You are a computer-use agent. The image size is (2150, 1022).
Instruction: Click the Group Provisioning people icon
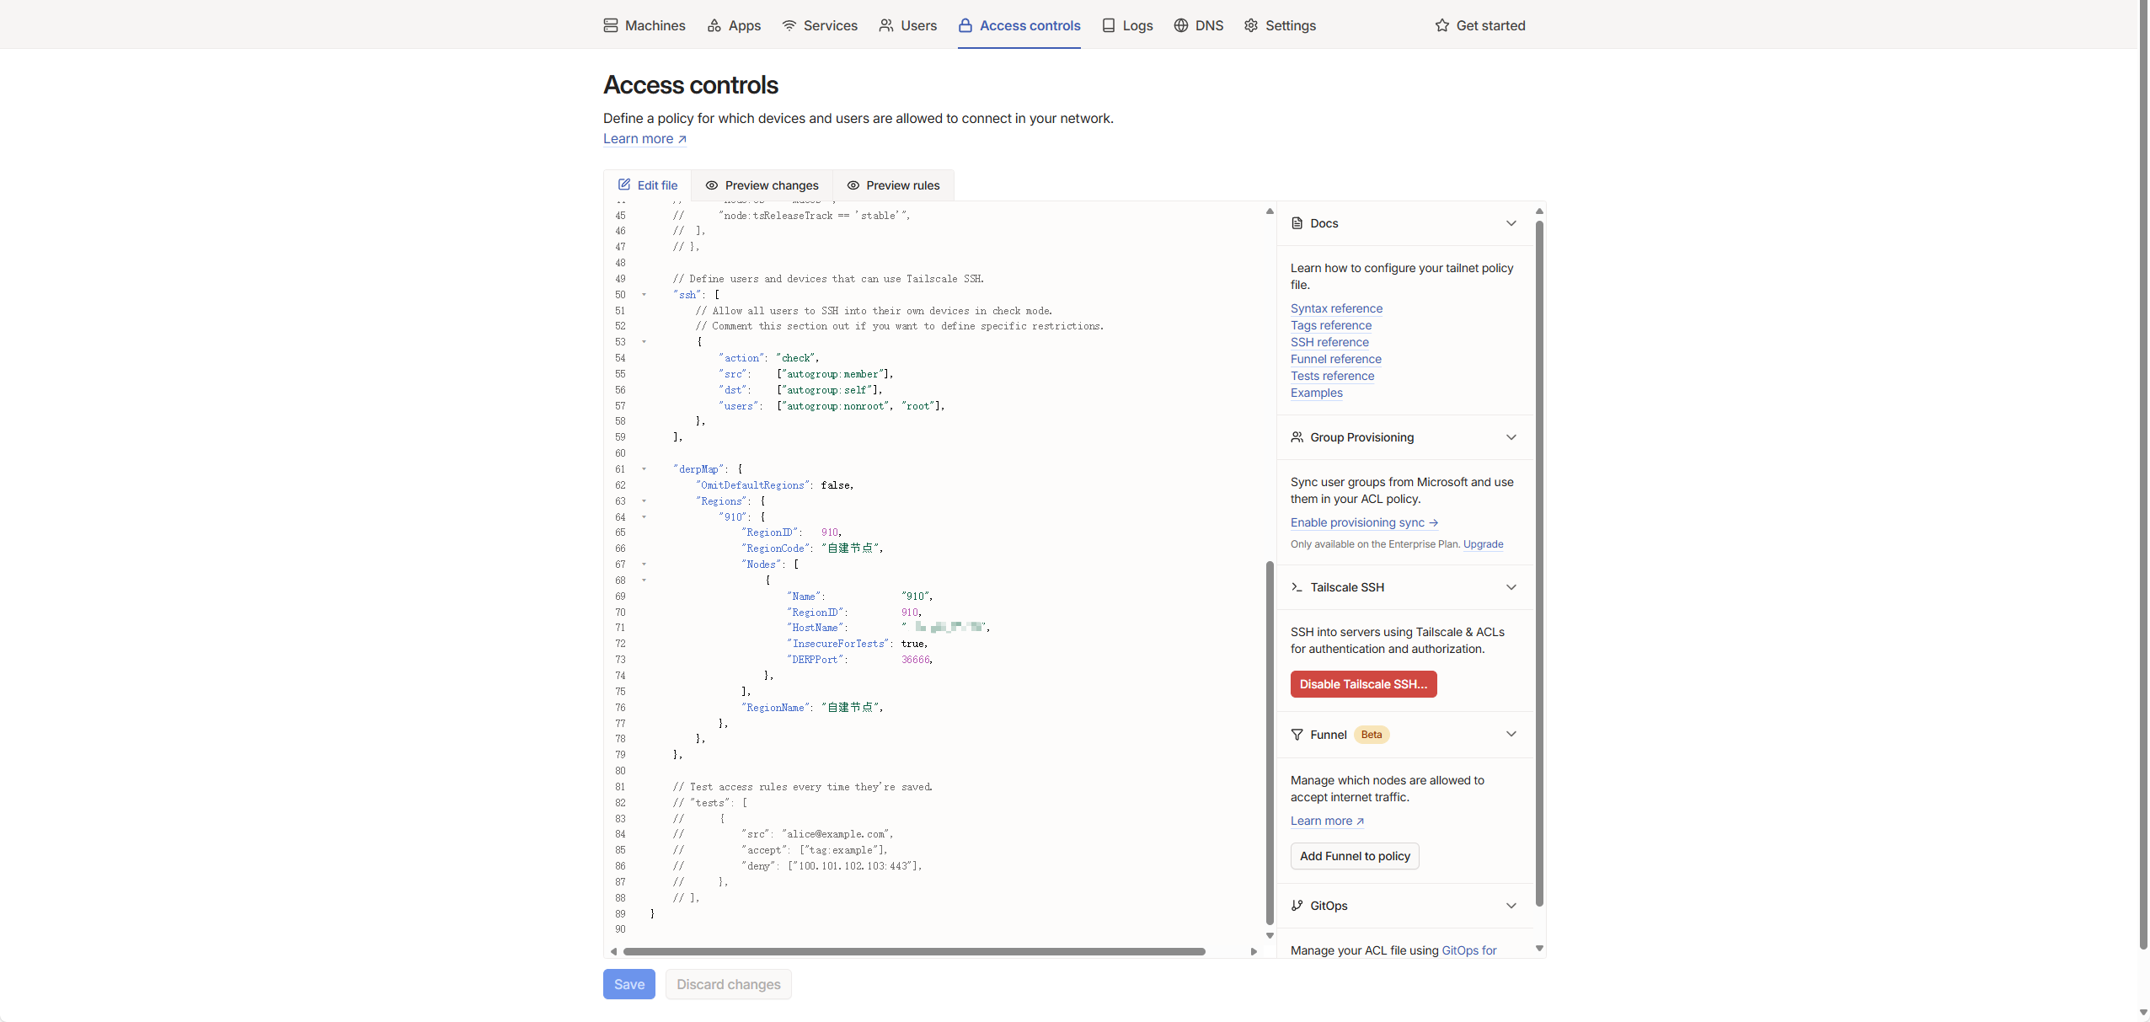click(1297, 437)
